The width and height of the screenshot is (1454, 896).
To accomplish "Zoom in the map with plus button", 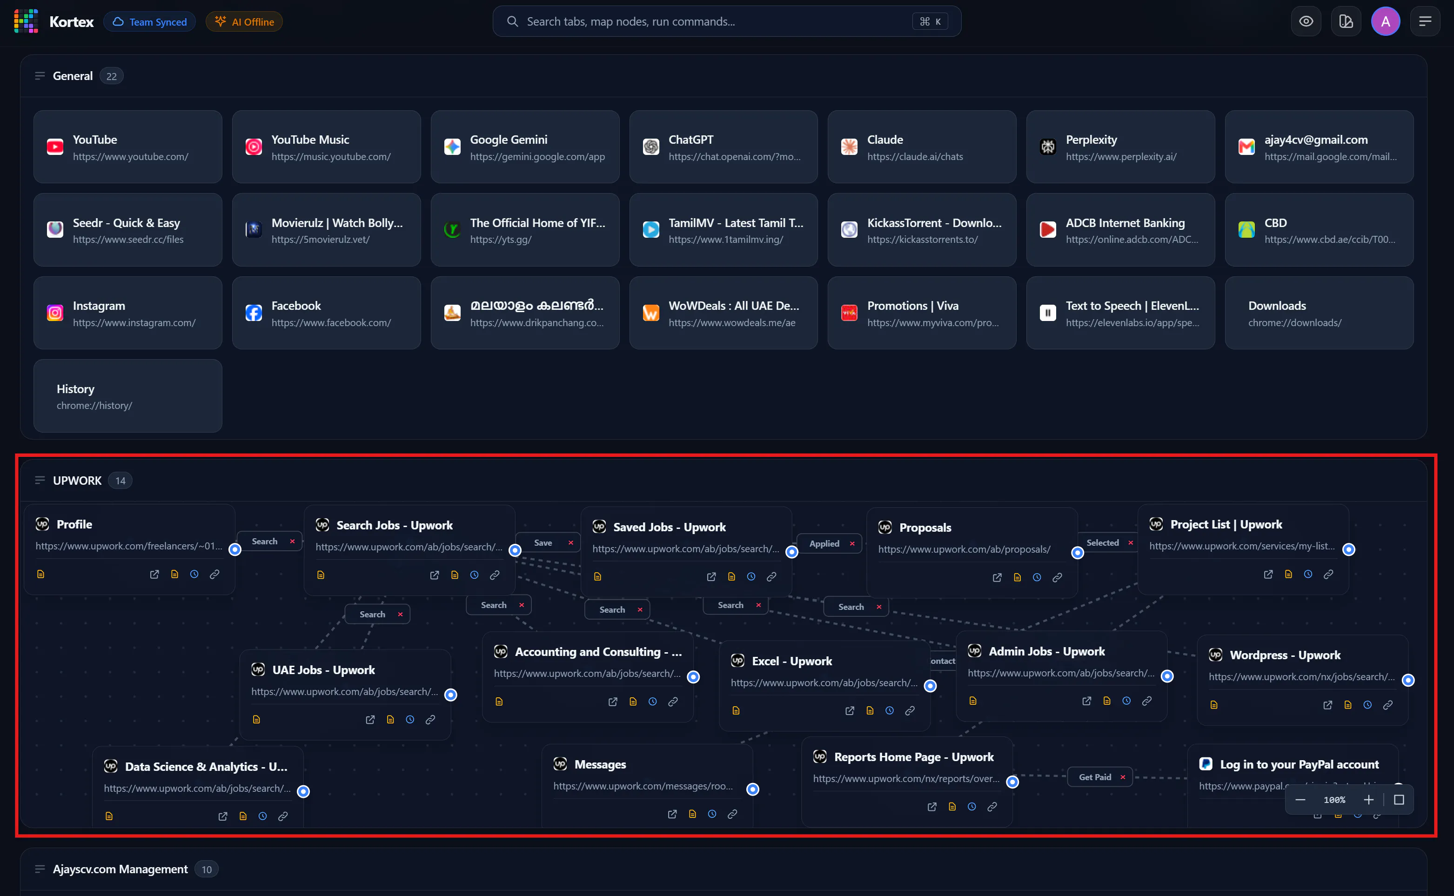I will 1369,799.
